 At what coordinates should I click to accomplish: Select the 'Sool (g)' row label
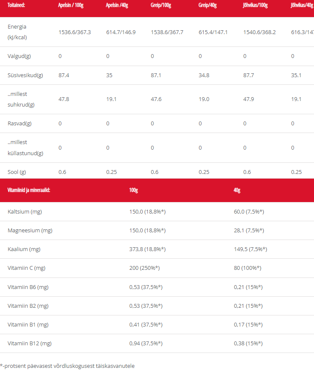(x=17, y=172)
